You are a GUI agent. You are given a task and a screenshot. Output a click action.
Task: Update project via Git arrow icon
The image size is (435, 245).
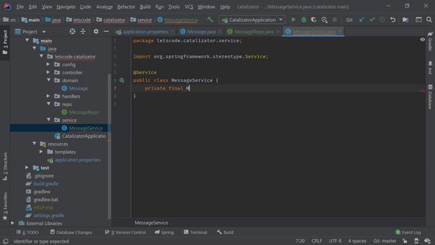(x=362, y=20)
